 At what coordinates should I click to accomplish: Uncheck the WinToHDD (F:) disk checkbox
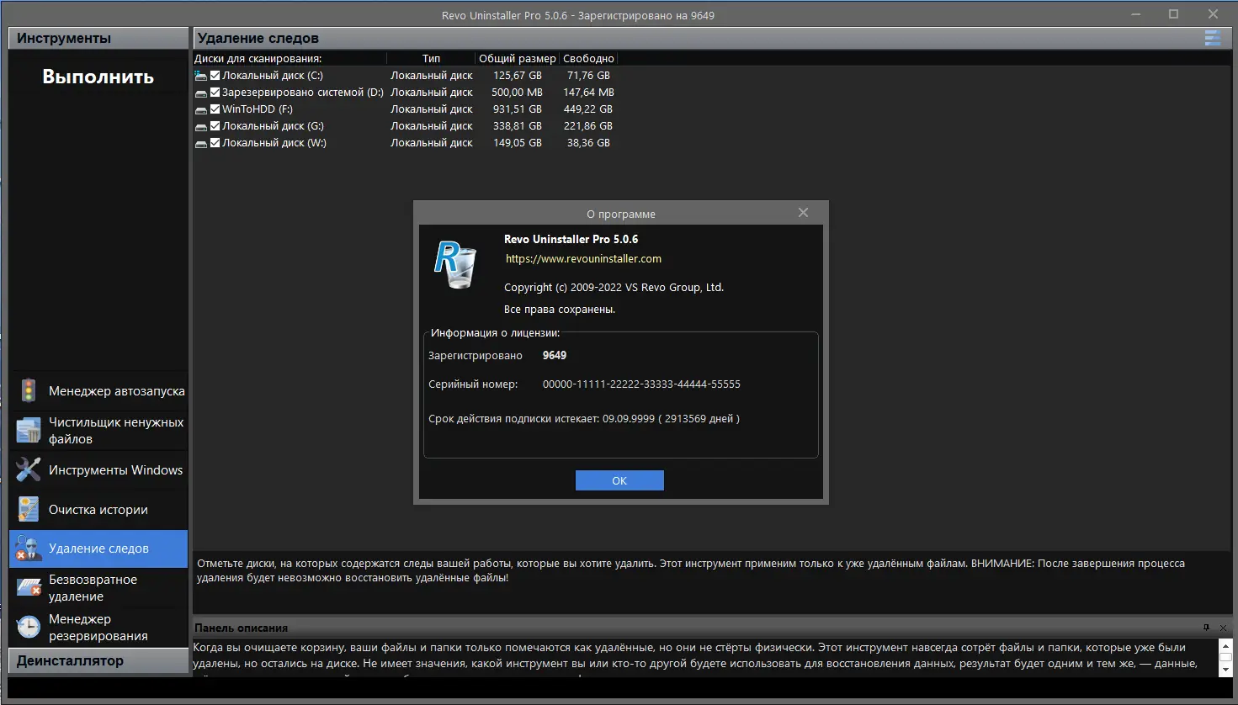coord(214,109)
